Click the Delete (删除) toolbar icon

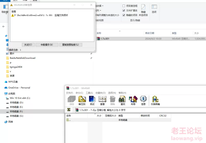tap(113, 100)
